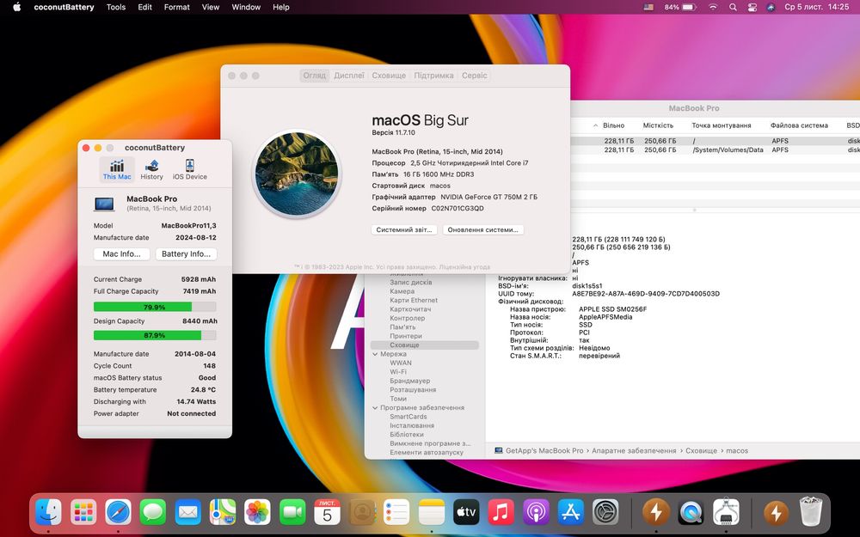The height and width of the screenshot is (537, 860).
Task: Launch Podcasts from the Dock
Action: [536, 512]
